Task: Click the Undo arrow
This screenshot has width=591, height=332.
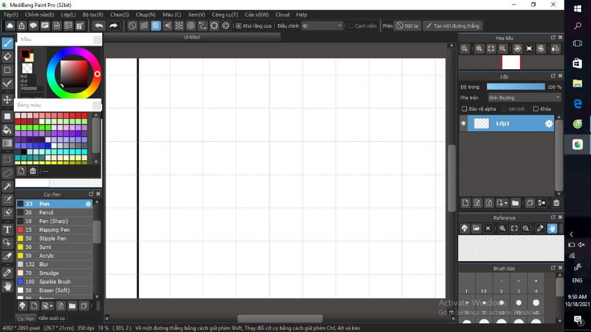Action: point(99,25)
